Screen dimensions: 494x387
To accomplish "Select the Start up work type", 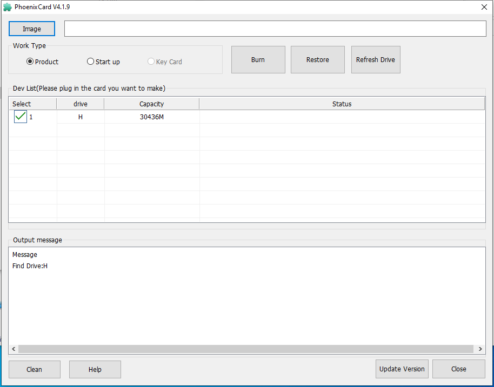I will click(103, 62).
